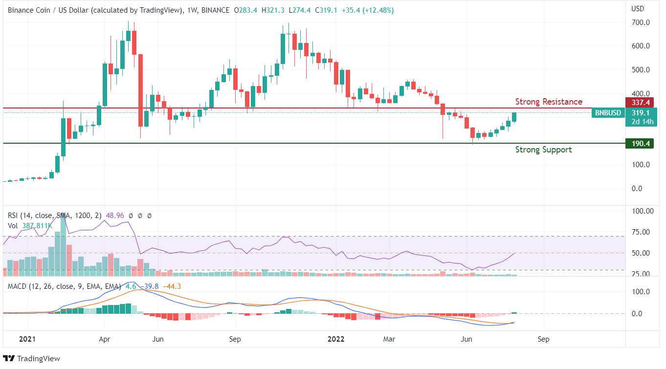
Task: Click the USD currency label on price axis
Action: [x=638, y=9]
